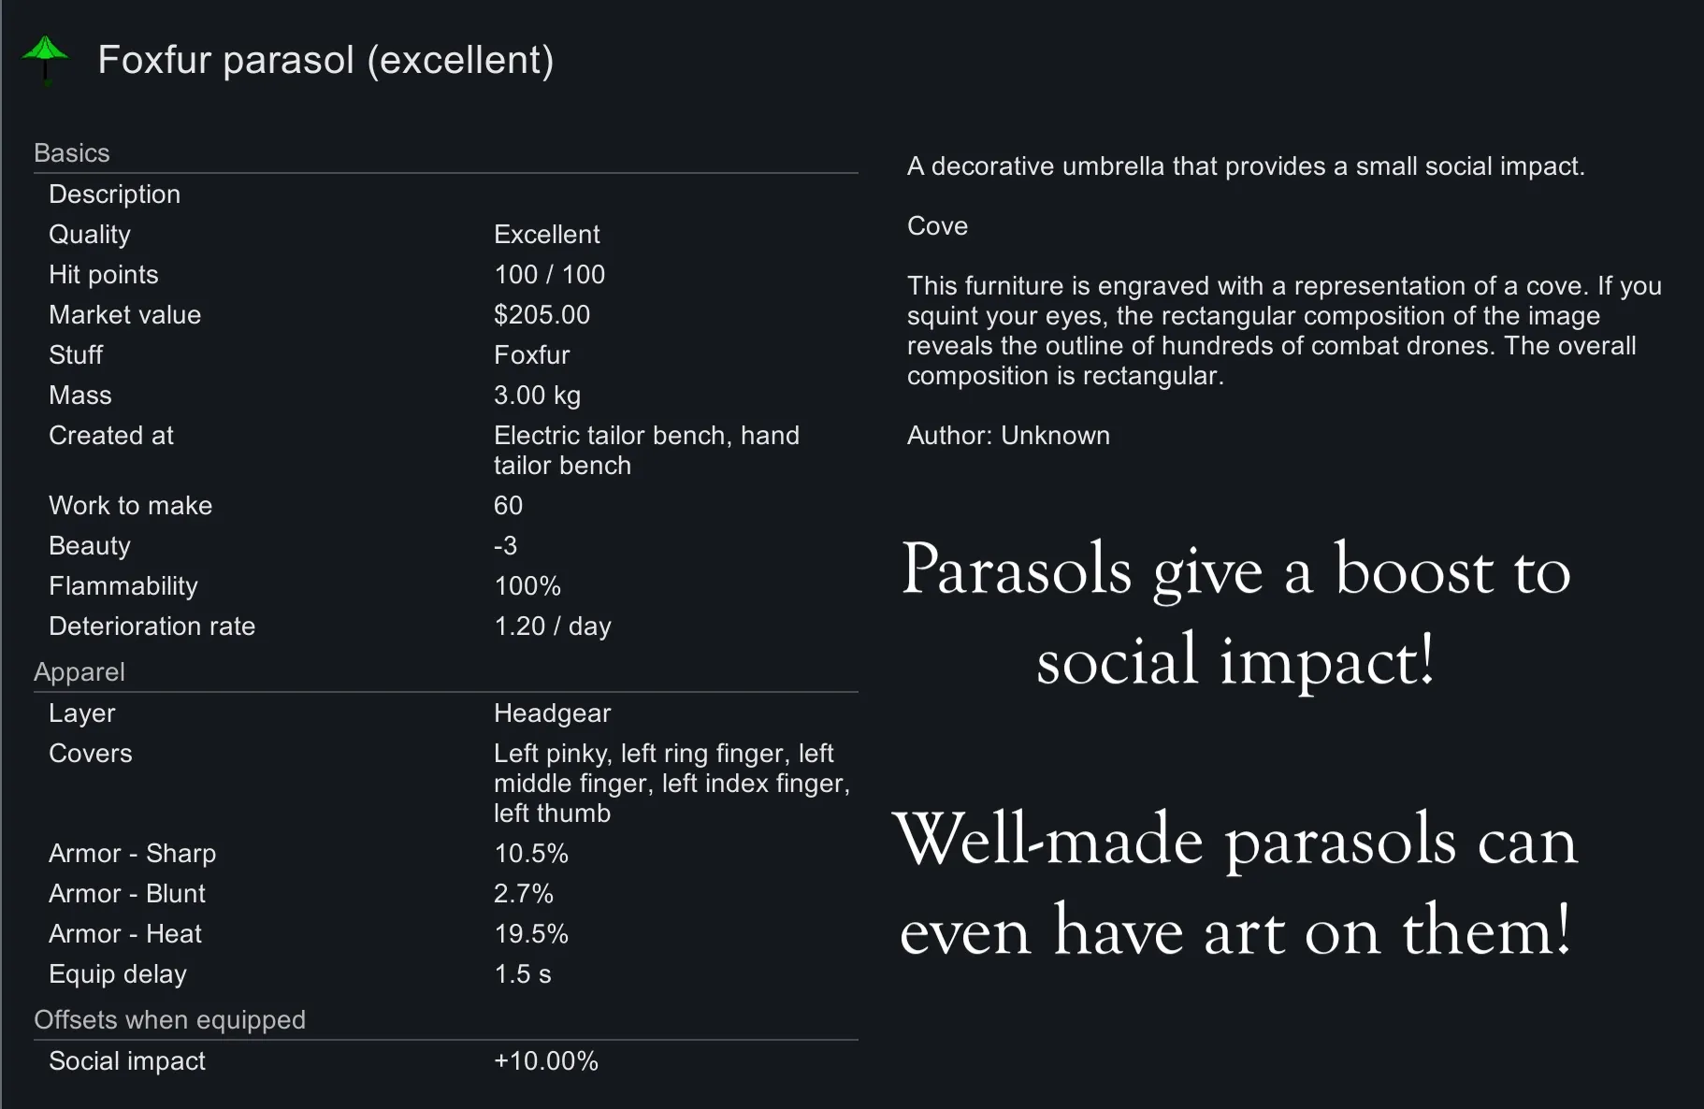Click the Foxfur parasol (excellent) title

pos(325,60)
